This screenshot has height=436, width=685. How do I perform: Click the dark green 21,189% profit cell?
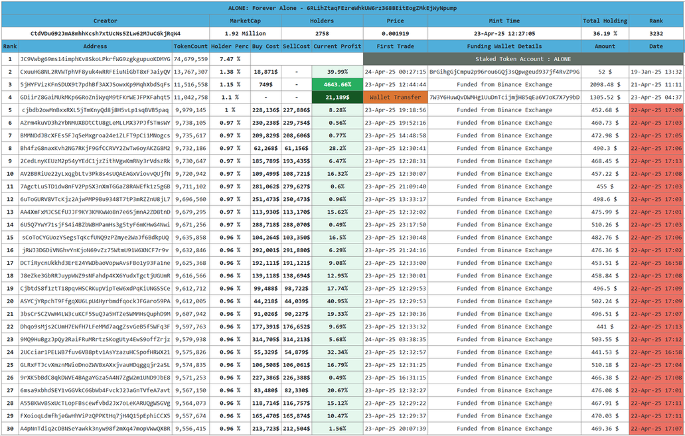(337, 97)
